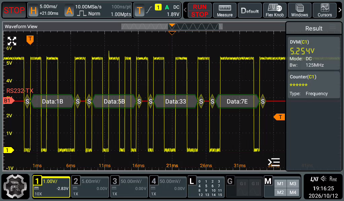Click the Norm acquisition mode label
344x201 pixels.
tap(94, 13)
